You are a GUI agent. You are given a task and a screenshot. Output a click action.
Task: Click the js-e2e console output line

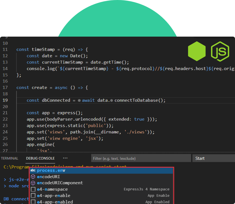16,179
